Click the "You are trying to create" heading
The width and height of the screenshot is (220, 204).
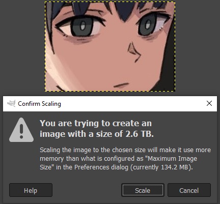tap(96, 124)
